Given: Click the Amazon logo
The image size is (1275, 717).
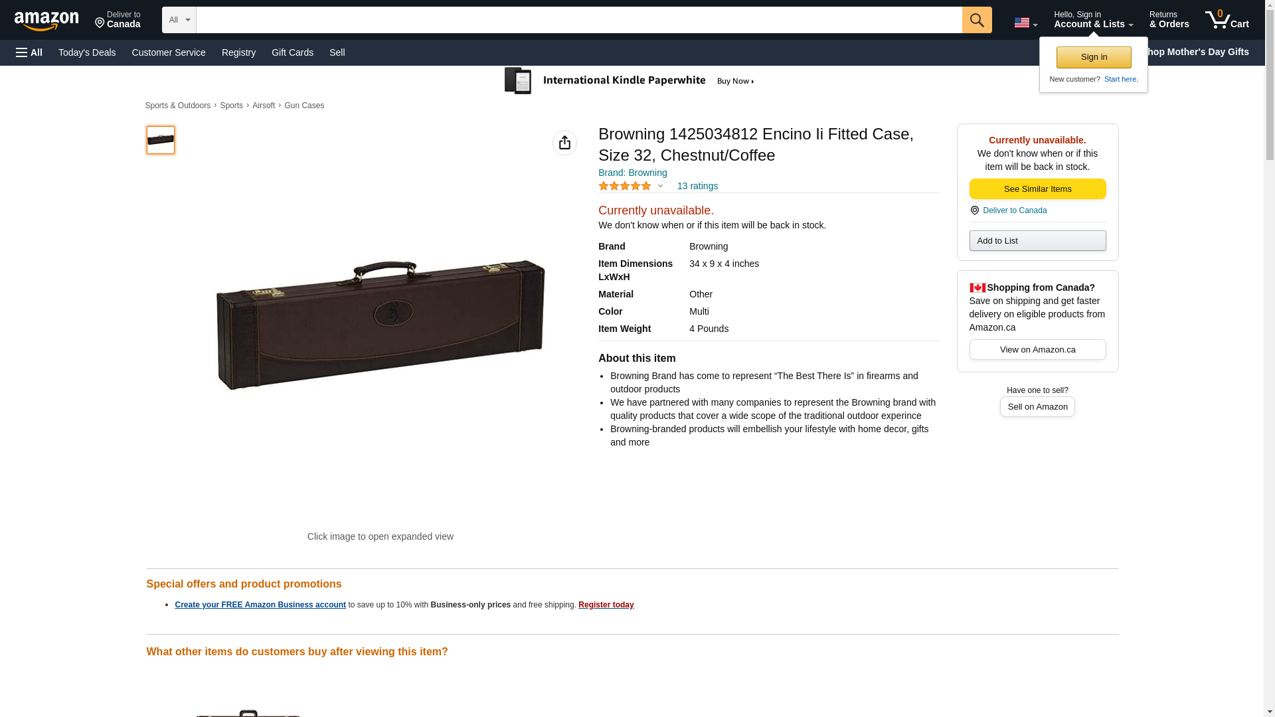Looking at the screenshot, I should [x=46, y=21].
